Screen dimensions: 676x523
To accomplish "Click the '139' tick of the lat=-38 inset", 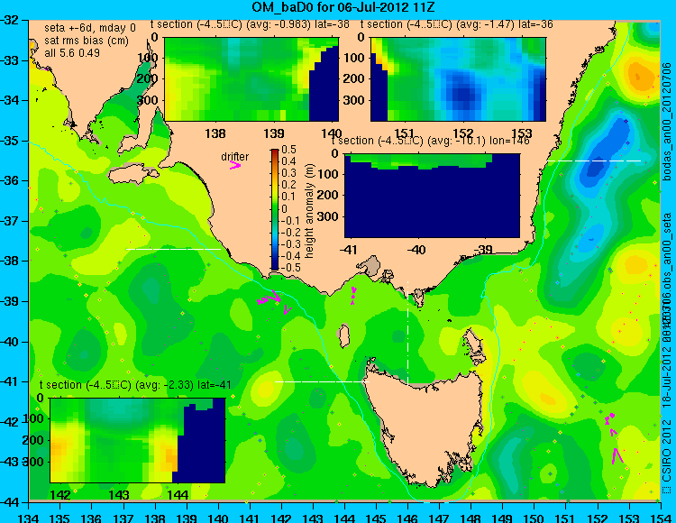I will point(274,133).
